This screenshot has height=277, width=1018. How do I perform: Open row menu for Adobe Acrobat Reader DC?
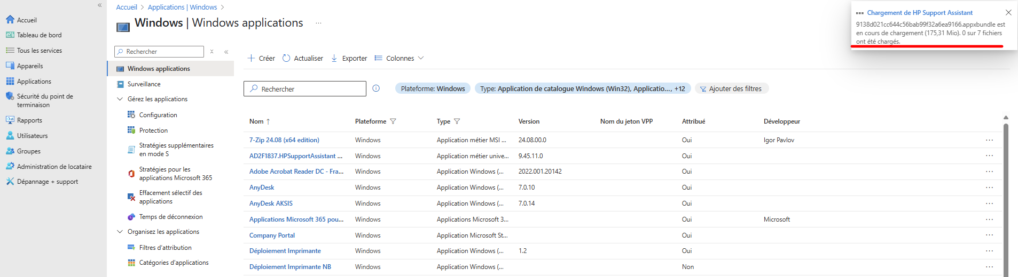click(x=989, y=172)
